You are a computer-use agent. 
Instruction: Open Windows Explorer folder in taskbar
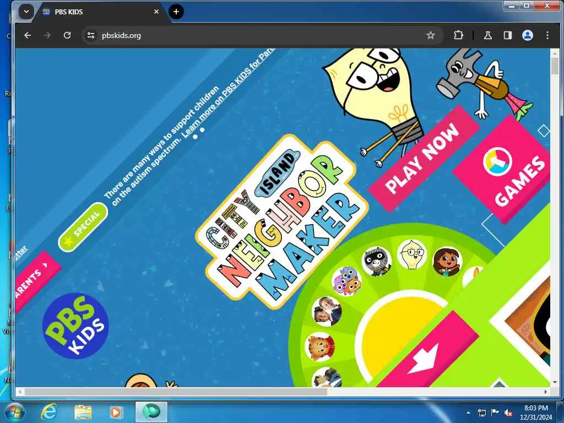pyautogui.click(x=83, y=412)
